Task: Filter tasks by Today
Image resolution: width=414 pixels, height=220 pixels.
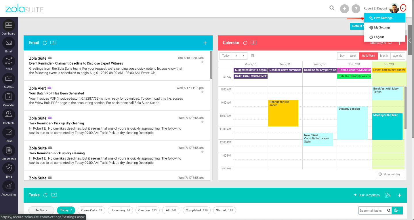Action: point(66,210)
